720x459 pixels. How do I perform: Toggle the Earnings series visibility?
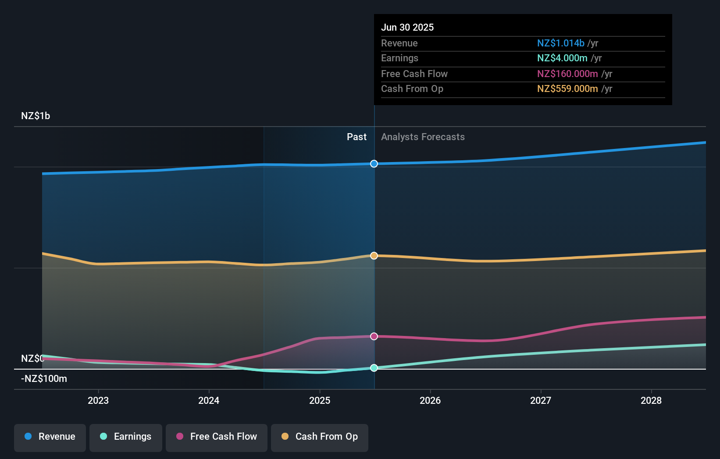pos(126,437)
